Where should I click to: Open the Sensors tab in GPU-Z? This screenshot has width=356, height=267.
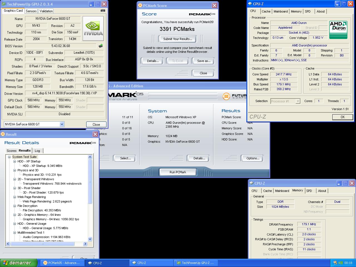tap(31, 11)
